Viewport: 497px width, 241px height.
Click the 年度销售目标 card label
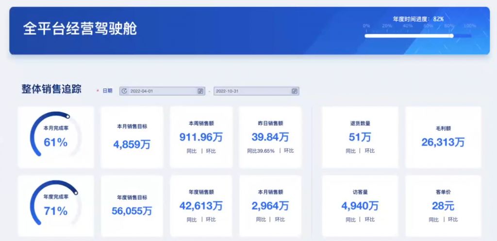pos(132,197)
